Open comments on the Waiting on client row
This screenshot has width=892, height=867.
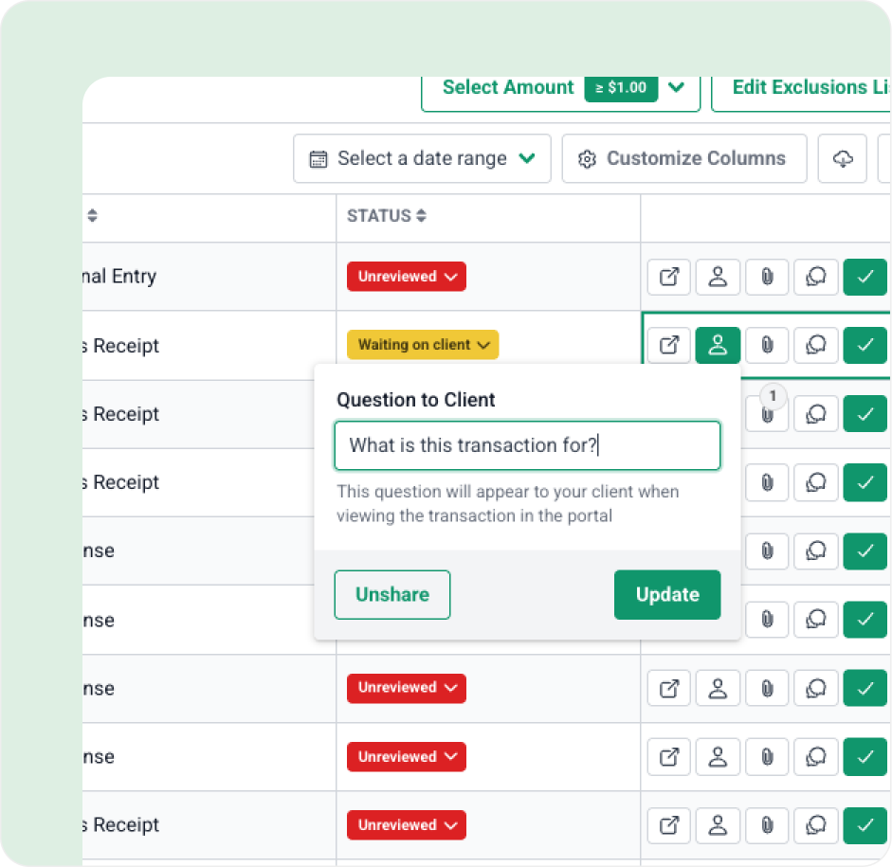816,345
